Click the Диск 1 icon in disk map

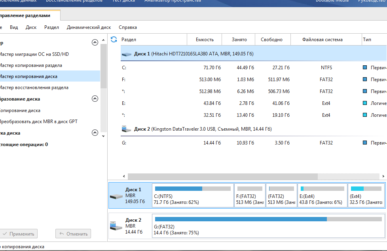pos(116,196)
